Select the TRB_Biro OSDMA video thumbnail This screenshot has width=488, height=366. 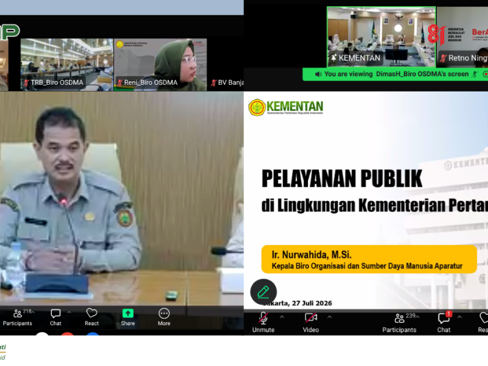tap(66, 65)
